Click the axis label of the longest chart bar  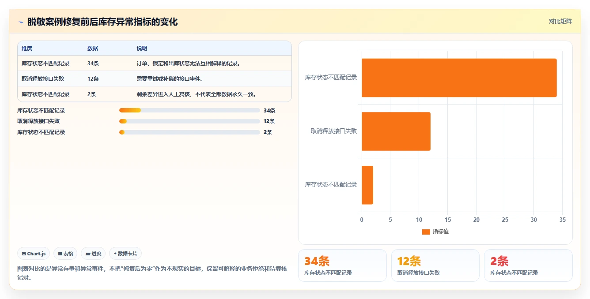(331, 77)
